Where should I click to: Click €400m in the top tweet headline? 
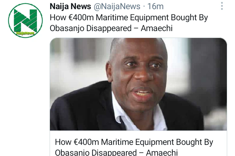click(x=81, y=17)
